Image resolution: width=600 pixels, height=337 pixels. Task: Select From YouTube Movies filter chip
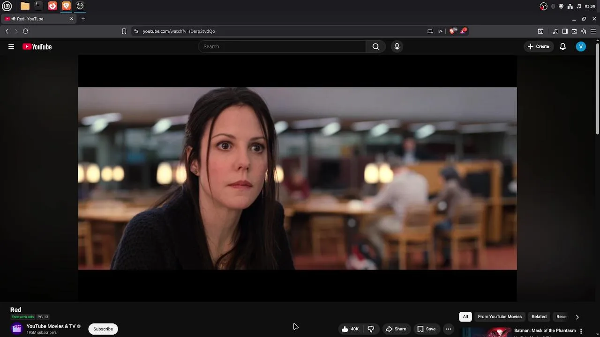pyautogui.click(x=500, y=317)
